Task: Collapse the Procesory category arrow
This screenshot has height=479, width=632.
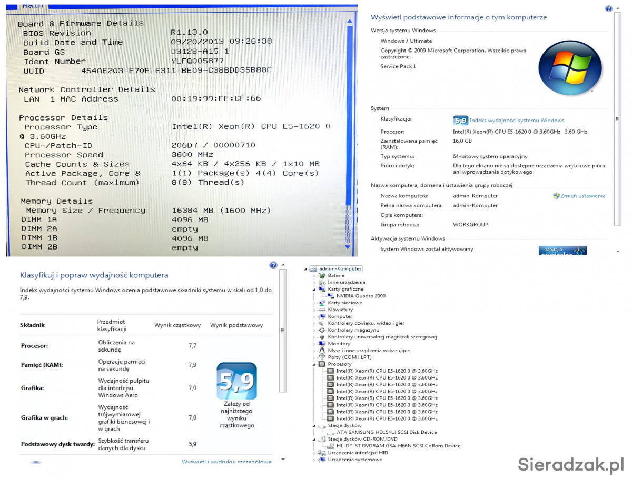Action: [314, 364]
